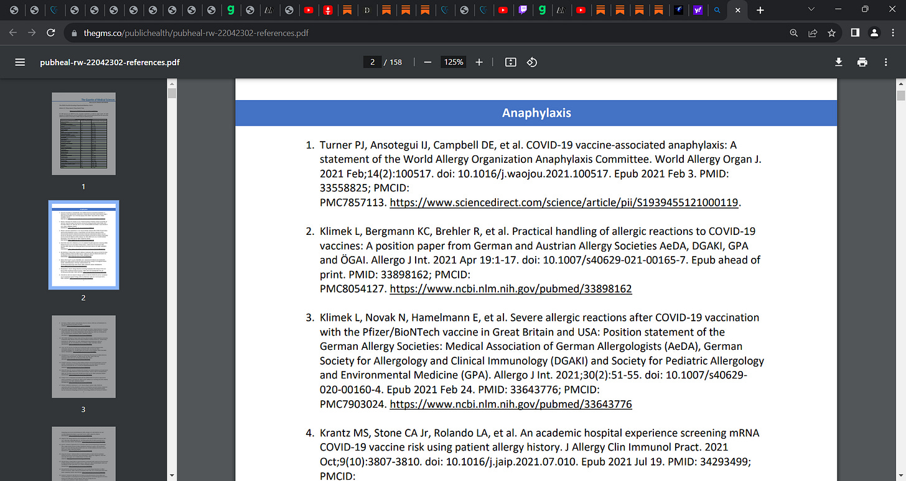The width and height of the screenshot is (906, 481).
Task: Click the sidebar scrollbar down arrow
Action: [x=172, y=476]
